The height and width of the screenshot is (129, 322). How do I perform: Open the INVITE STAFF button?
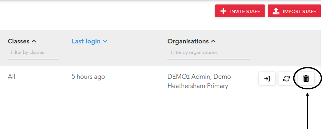(240, 11)
